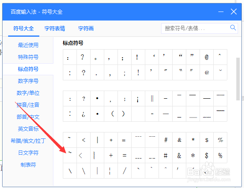Insert the large $ symbol before the upright %
The width and height of the screenshot is (244, 188).
pos(207,156)
